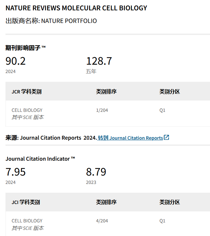Select the publisher name NATURE PORTFOLIO
Viewport: 210px width, 236px height.
pyautogui.click(x=69, y=21)
